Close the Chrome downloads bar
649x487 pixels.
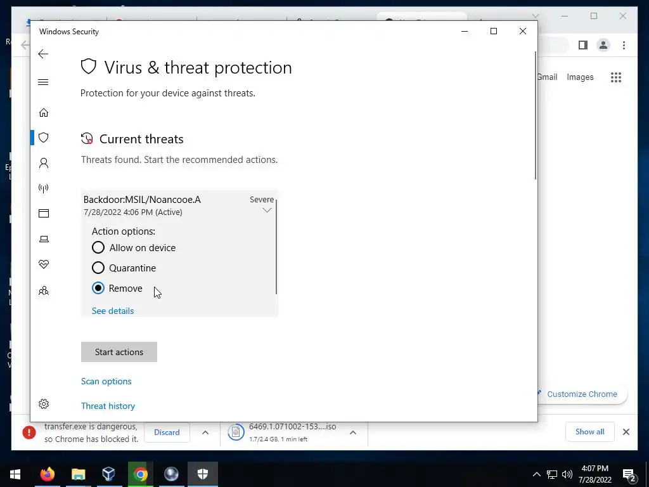pyautogui.click(x=626, y=432)
